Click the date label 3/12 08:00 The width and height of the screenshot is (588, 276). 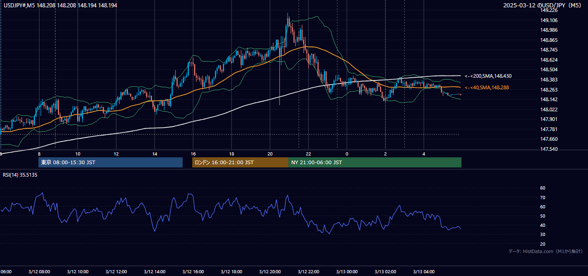(x=39, y=272)
